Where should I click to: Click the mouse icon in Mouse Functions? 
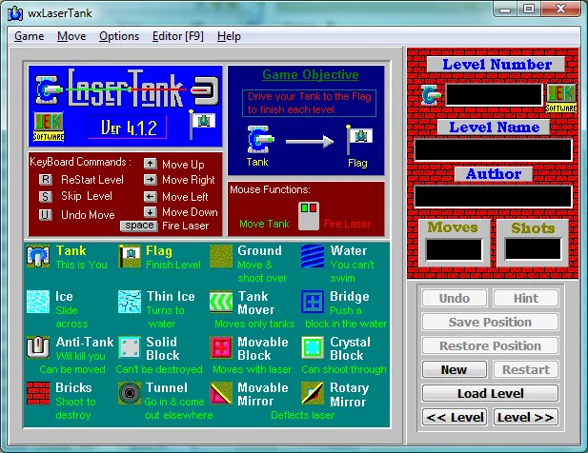[x=309, y=216]
